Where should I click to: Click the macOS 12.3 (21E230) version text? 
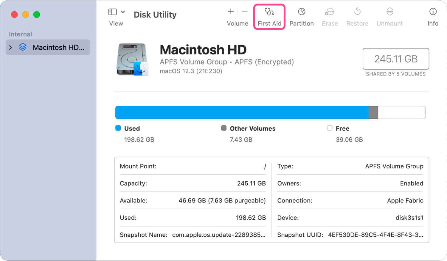tap(191, 71)
